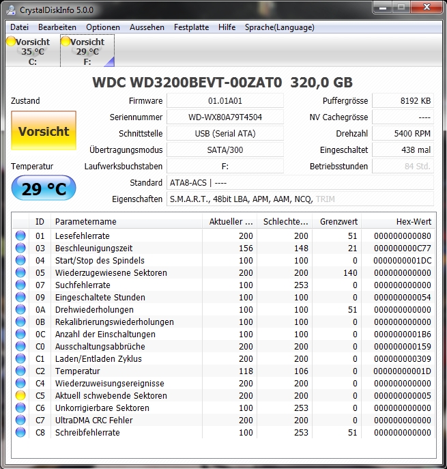447x469 pixels.
Task: Click the blue status dot for the C2 Temperatur row
Action: [x=20, y=371]
